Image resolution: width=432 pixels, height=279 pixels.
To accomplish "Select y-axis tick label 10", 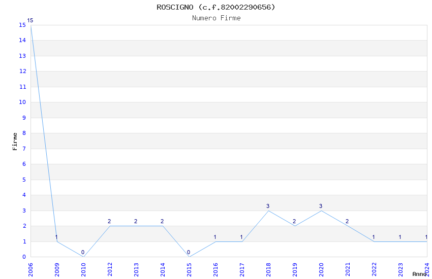I will (x=22, y=102).
